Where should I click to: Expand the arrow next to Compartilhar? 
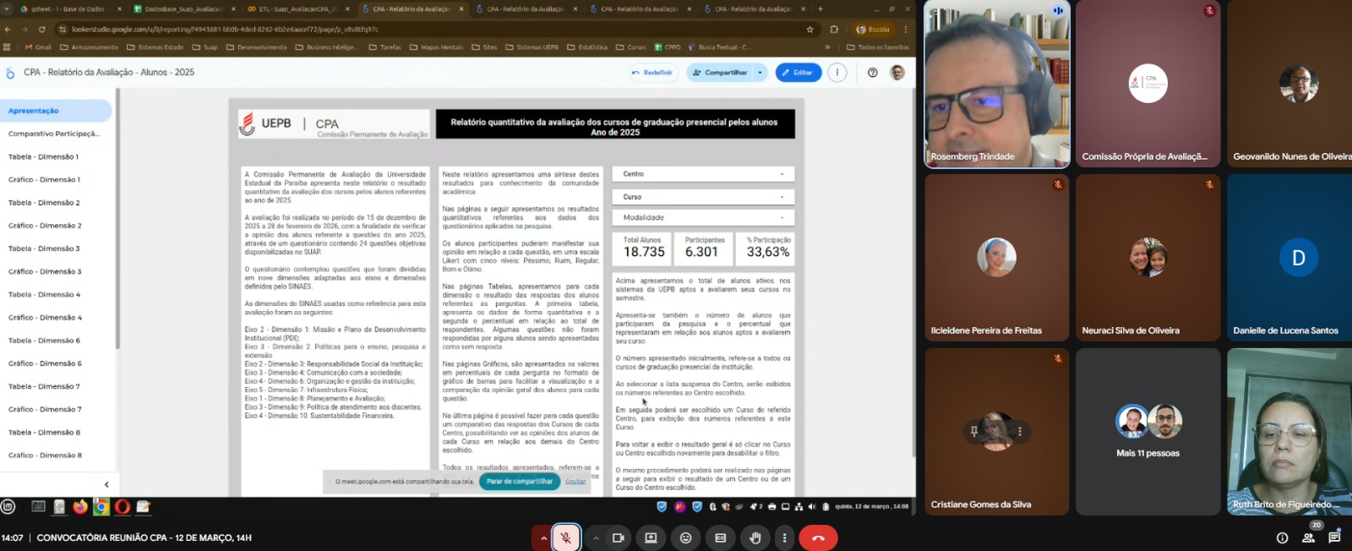pos(760,73)
